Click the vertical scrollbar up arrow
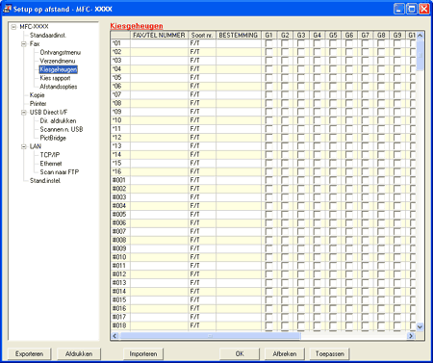Image resolution: width=433 pixels, height=363 pixels. pyautogui.click(x=420, y=36)
